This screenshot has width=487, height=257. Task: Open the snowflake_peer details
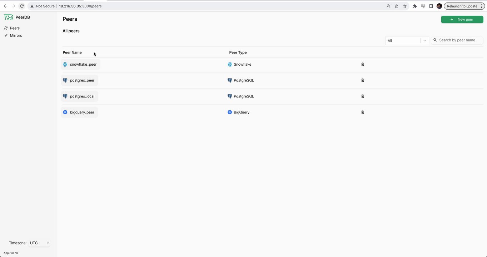(80, 64)
